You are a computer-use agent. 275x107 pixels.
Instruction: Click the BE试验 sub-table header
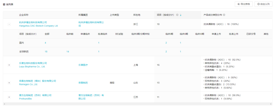click(x=119, y=34)
